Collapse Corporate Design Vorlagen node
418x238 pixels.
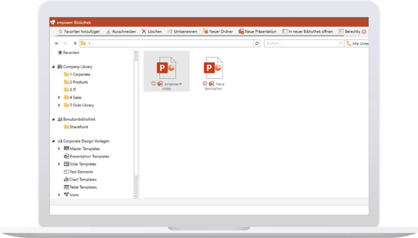[53, 141]
